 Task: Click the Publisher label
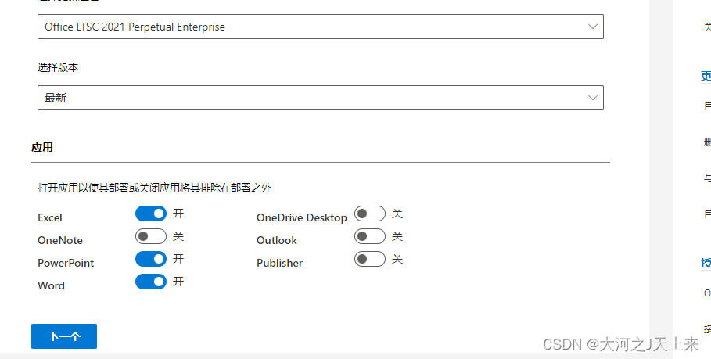[x=280, y=263]
